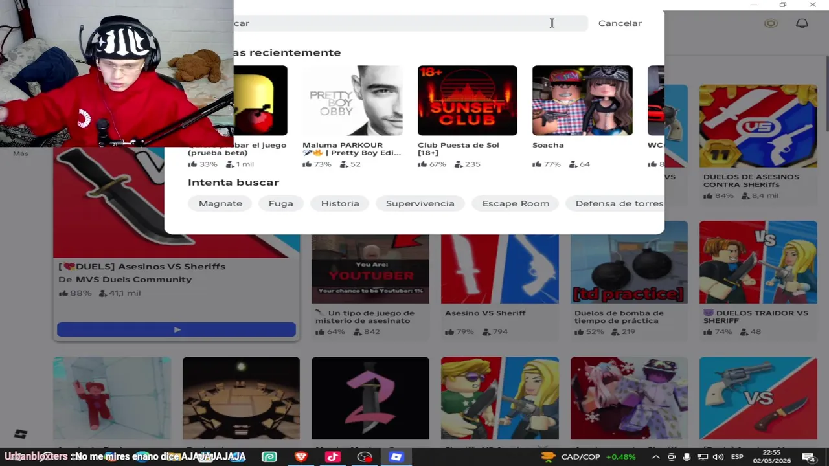Screen dimensions: 829x466
Task: Open the recording app icon in taskbar
Action: pos(365,457)
